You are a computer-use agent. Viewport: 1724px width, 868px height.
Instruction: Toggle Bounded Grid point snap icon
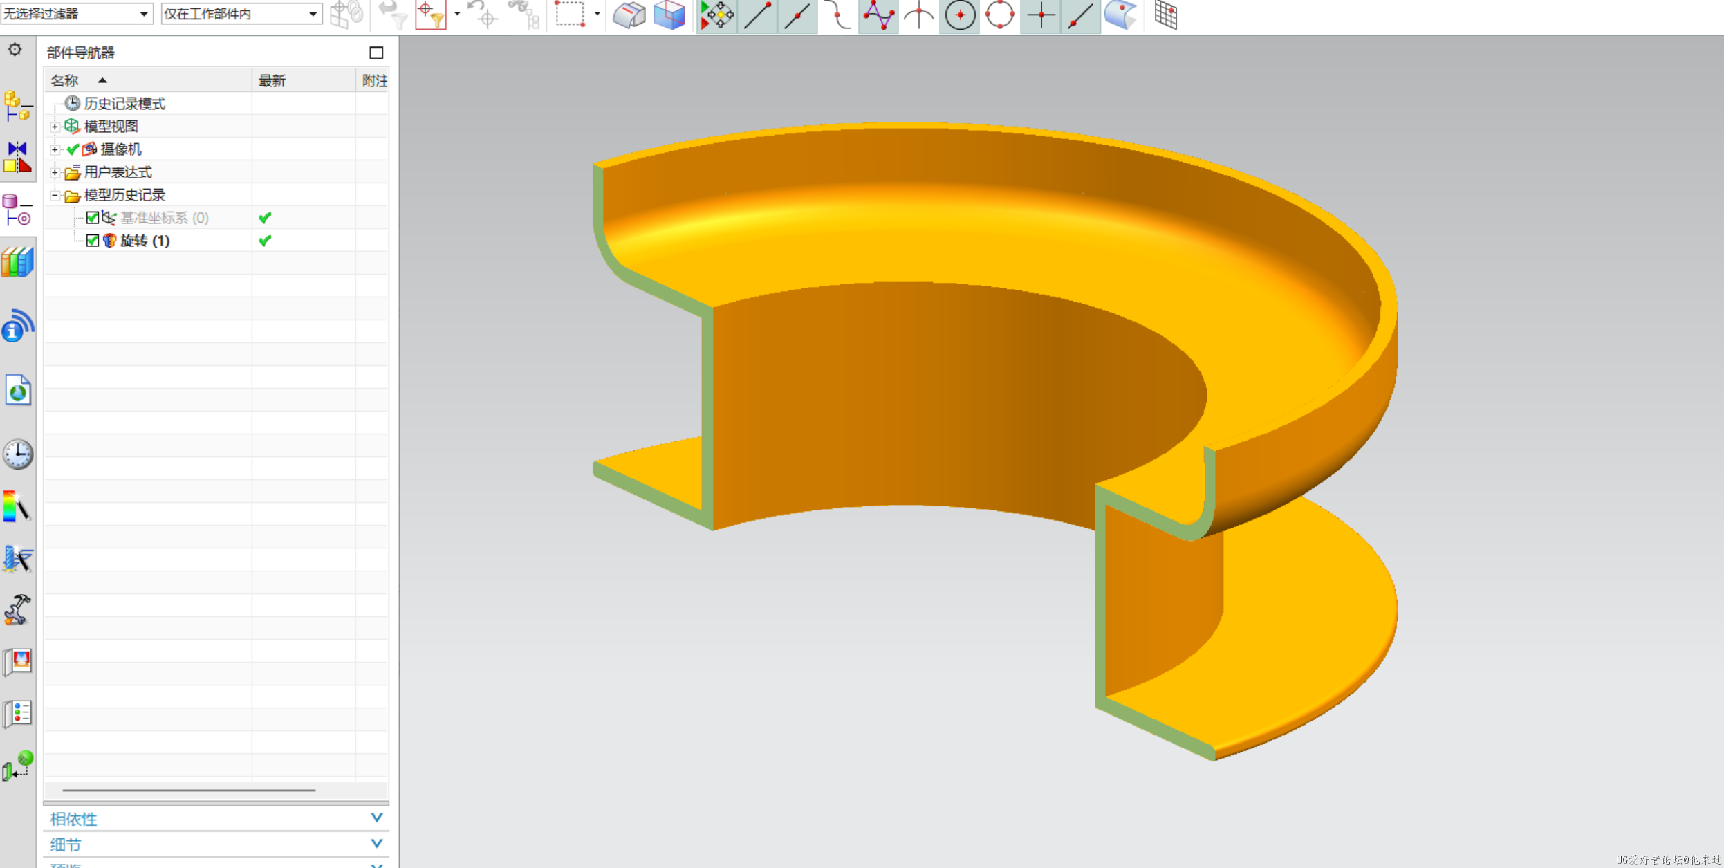pyautogui.click(x=1166, y=15)
